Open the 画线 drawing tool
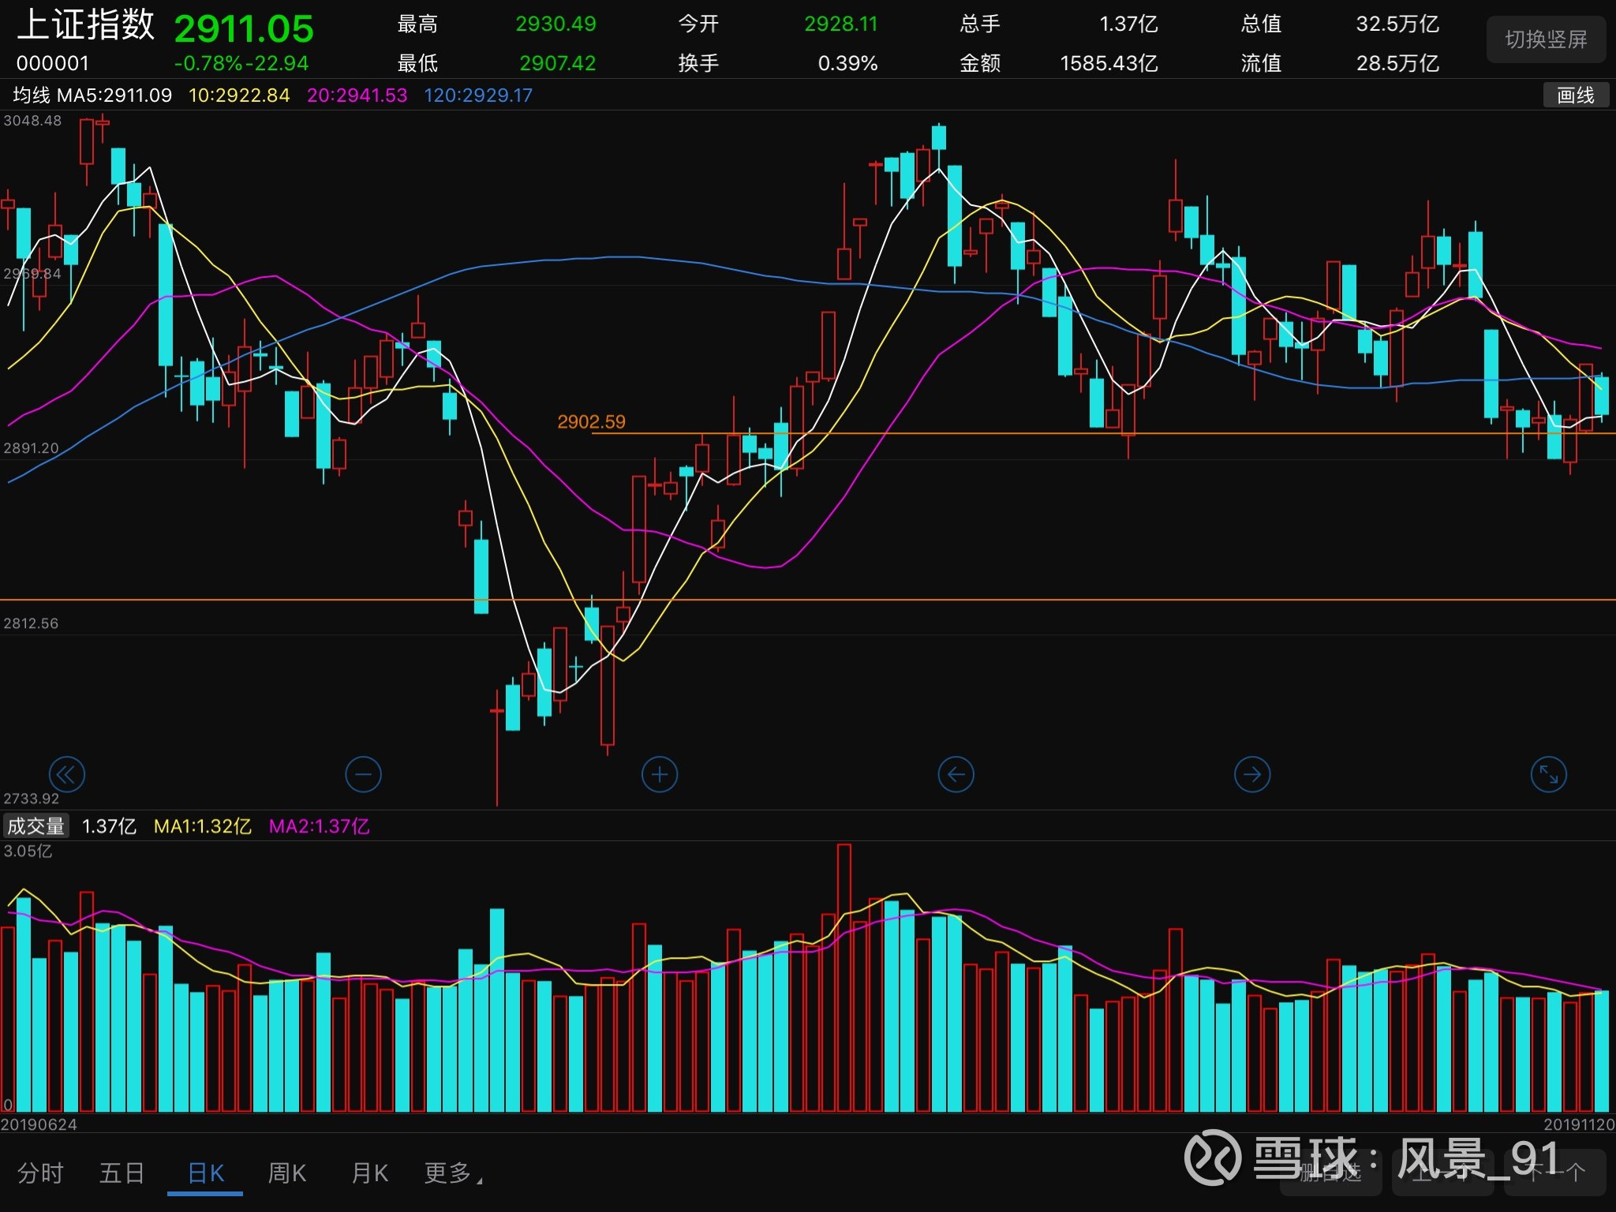This screenshot has width=1616, height=1212. pos(1576,95)
